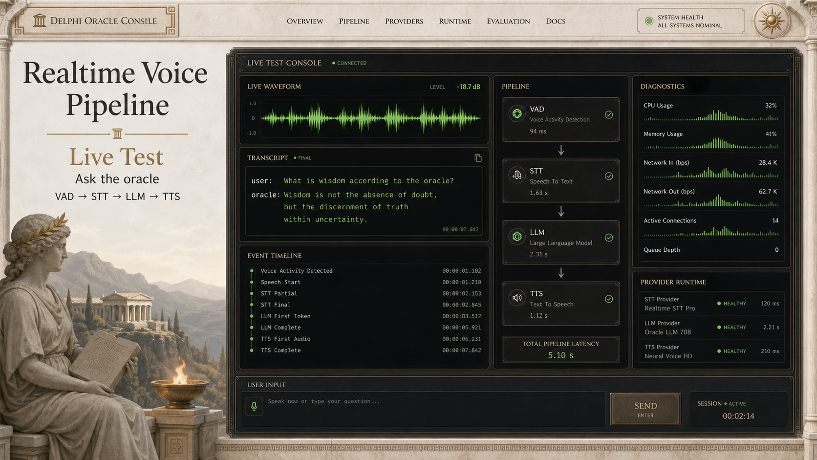Select the LLM pipeline stage card
This screenshot has height=460, width=817.
click(x=560, y=242)
